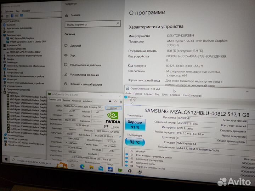Click taskbar search box
255x191 pixels.
pos(32,162)
